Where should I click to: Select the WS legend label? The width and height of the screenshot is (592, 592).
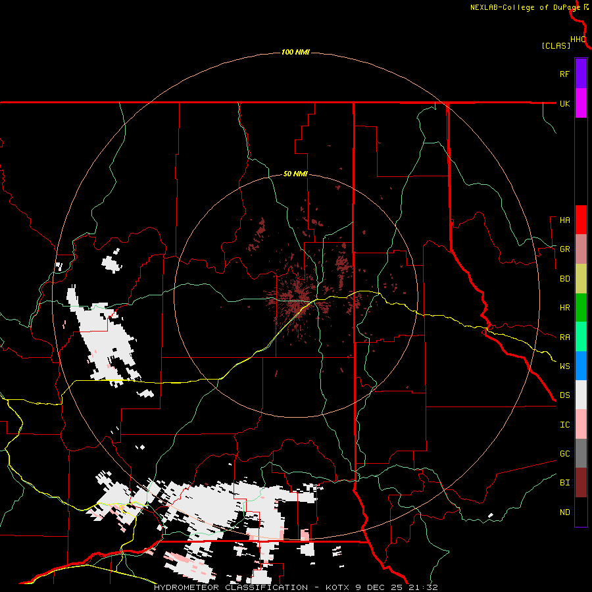[564, 366]
